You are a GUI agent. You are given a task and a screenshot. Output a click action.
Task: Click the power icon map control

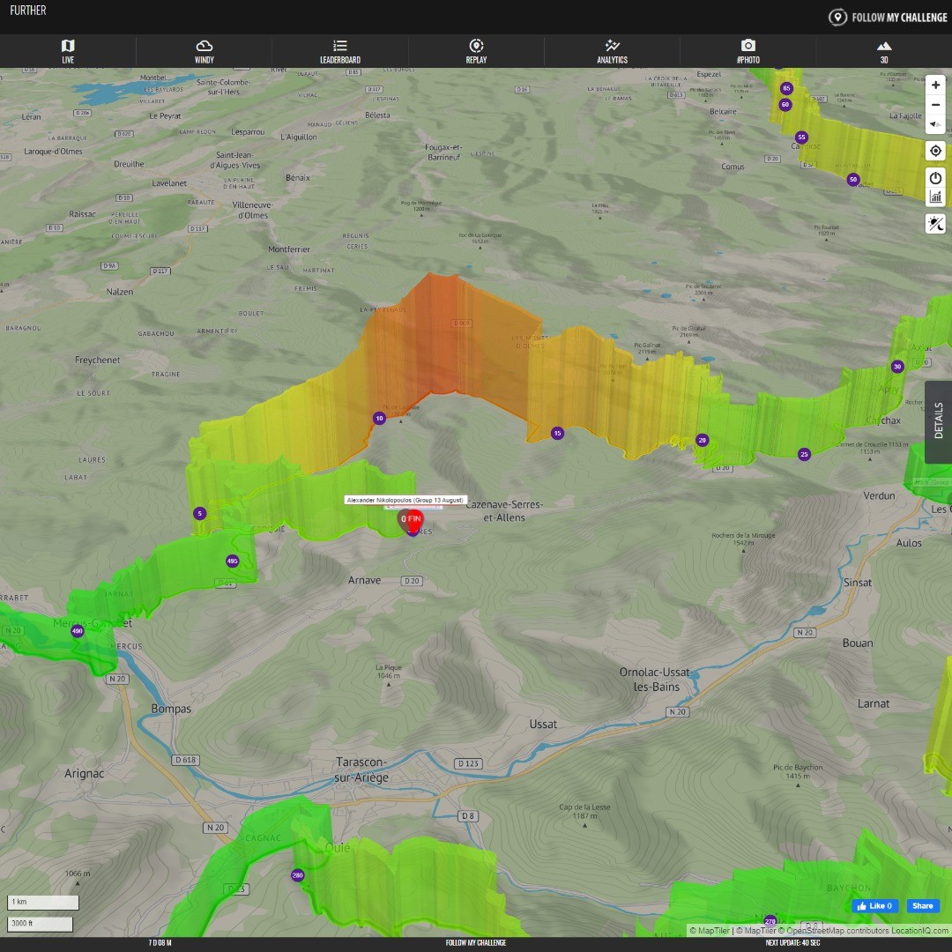(935, 178)
